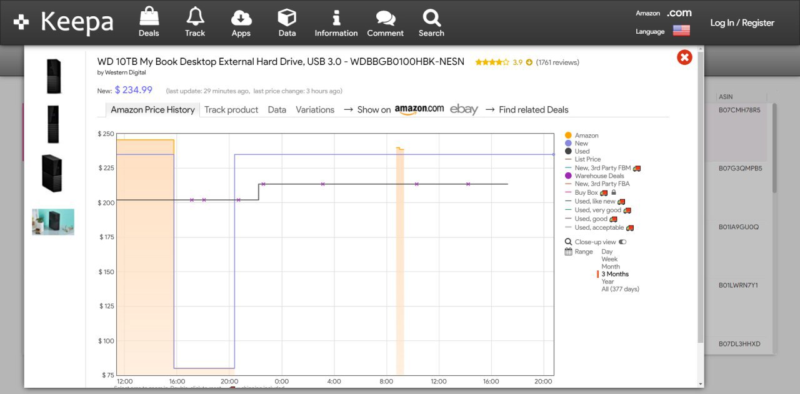Open the Data cube icon
Image resolution: width=800 pixels, height=394 pixels.
tap(287, 17)
